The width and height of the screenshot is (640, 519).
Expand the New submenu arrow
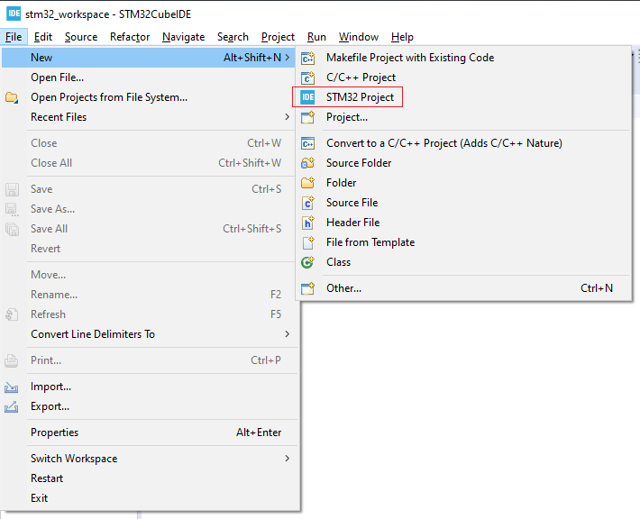click(288, 58)
